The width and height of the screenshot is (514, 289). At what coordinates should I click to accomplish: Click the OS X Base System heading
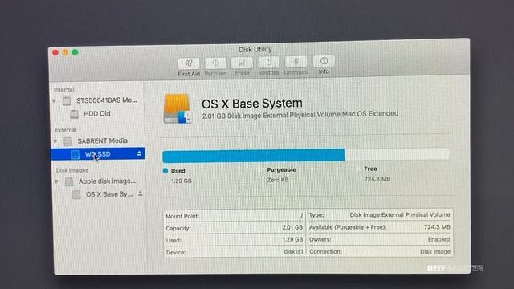point(251,104)
